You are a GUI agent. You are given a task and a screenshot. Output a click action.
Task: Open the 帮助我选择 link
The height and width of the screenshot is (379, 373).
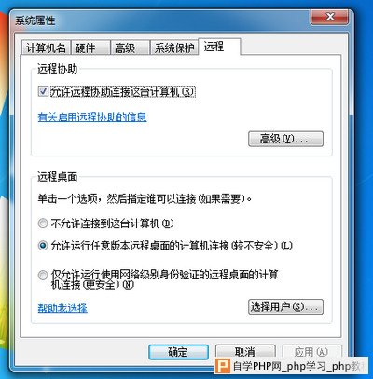tap(62, 308)
